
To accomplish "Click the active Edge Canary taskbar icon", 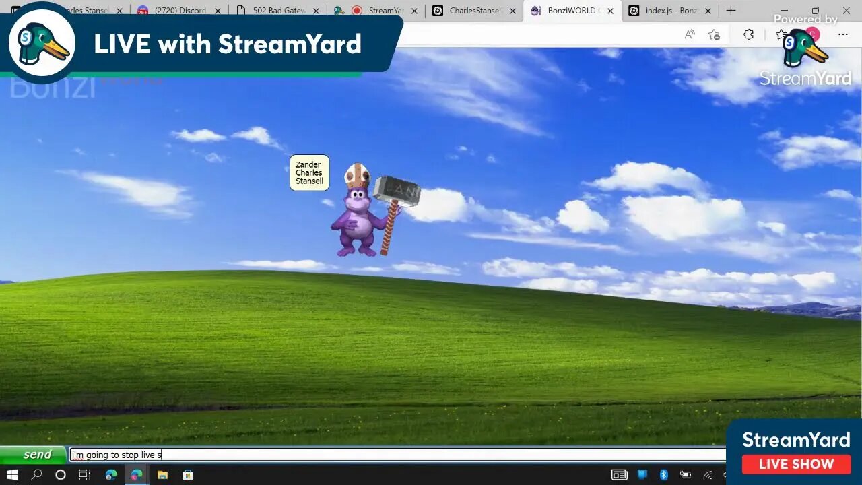I will click(137, 475).
